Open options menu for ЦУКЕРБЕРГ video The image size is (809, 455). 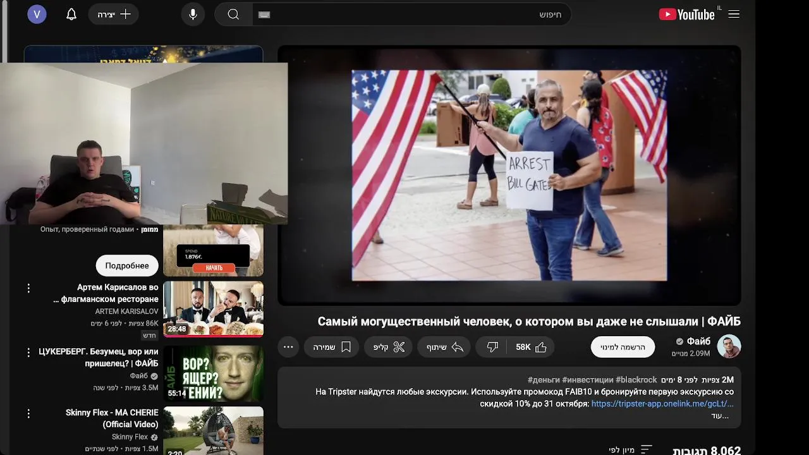point(28,353)
